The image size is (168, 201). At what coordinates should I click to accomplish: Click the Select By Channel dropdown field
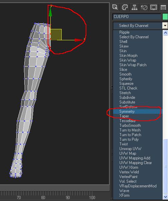point(138,26)
